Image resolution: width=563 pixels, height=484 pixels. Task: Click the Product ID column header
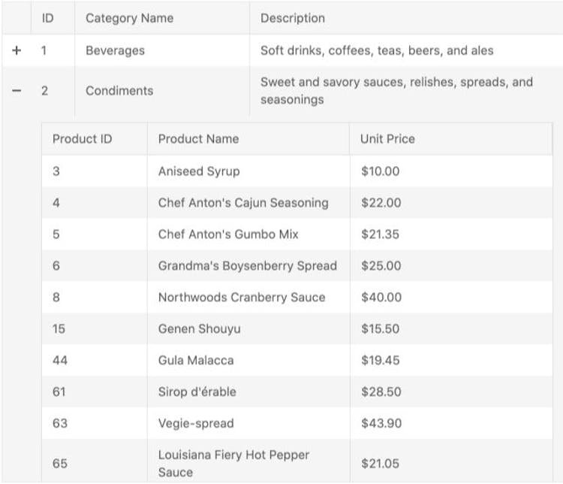[x=82, y=139]
